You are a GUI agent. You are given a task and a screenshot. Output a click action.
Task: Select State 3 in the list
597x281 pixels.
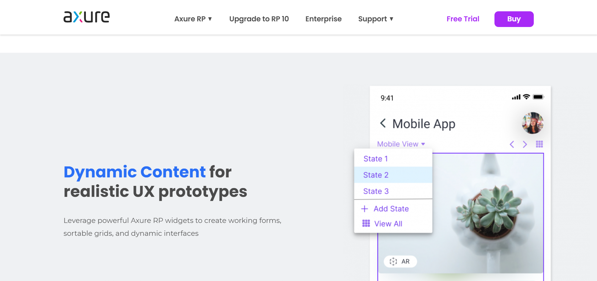tap(393, 191)
